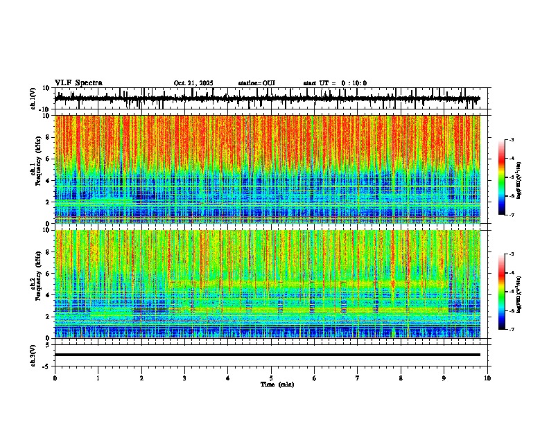This screenshot has width=549, height=424.
Task: Click inside the ch.1 spectrogram panel
Action: (x=268, y=169)
